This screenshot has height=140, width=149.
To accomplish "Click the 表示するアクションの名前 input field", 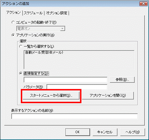I will 74,116.
